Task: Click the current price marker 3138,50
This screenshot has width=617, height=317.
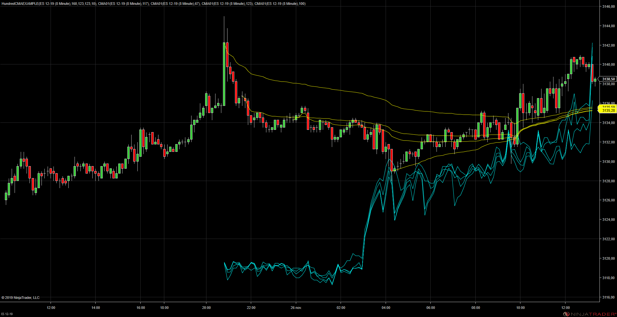Action: pyautogui.click(x=607, y=79)
